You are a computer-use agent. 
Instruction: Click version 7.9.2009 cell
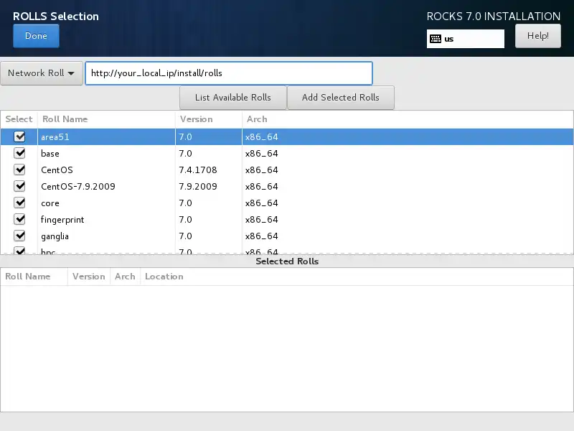click(198, 187)
